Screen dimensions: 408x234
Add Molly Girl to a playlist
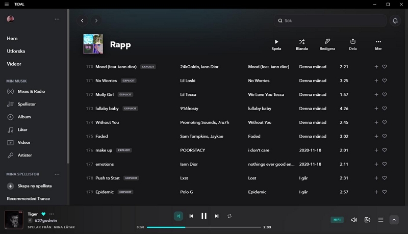pos(376,95)
